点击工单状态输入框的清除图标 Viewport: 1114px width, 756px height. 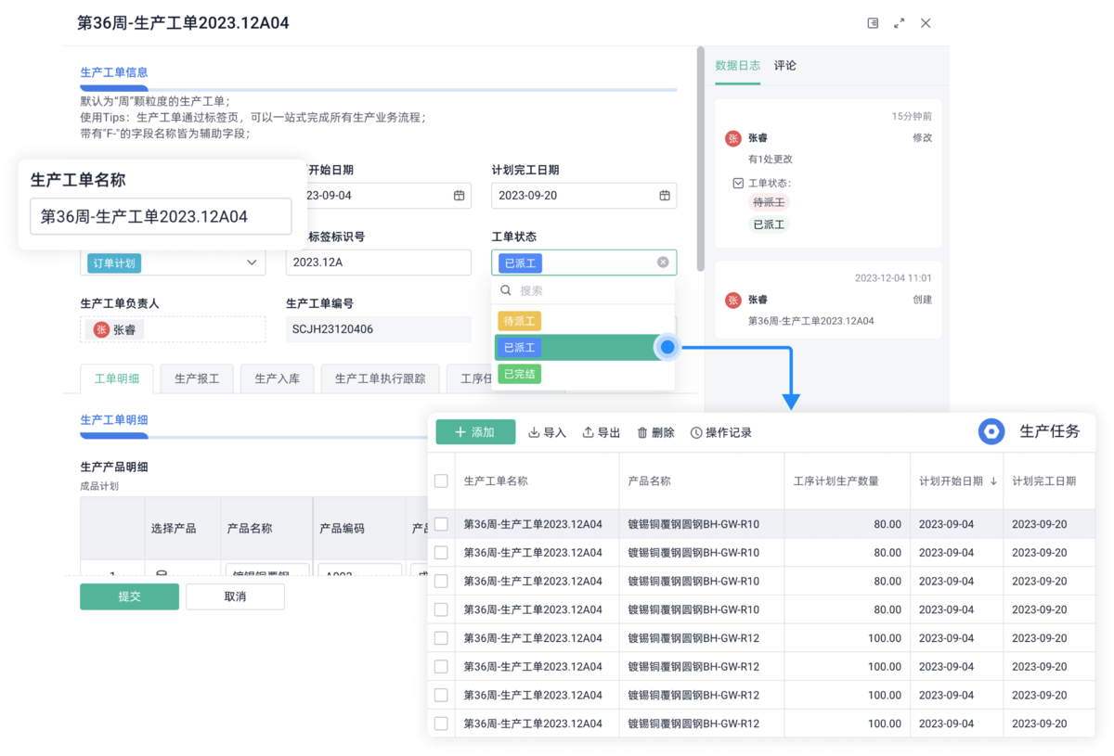[x=663, y=262]
